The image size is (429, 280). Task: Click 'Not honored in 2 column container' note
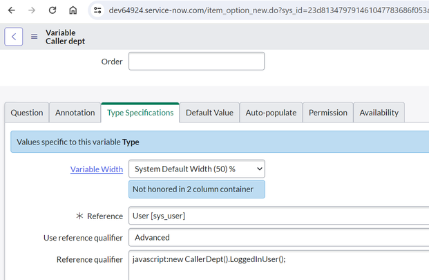197,189
